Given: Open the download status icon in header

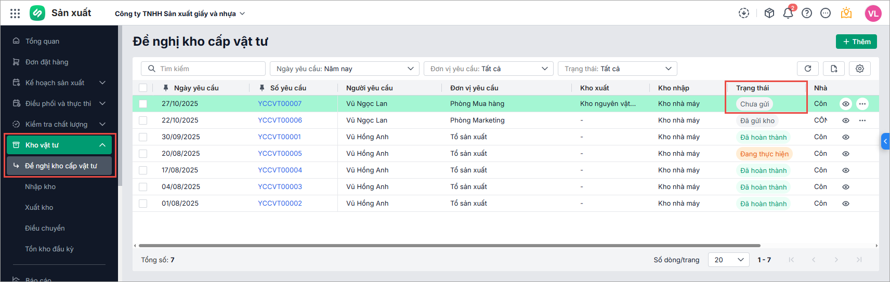Looking at the screenshot, I should (744, 14).
